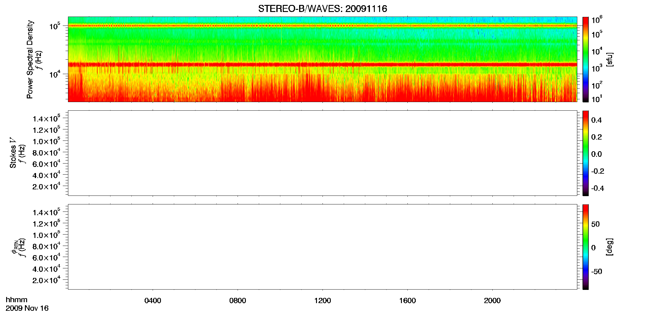Select the 2000 time axis label
Screen dimensions: 645x332
[x=492, y=301]
